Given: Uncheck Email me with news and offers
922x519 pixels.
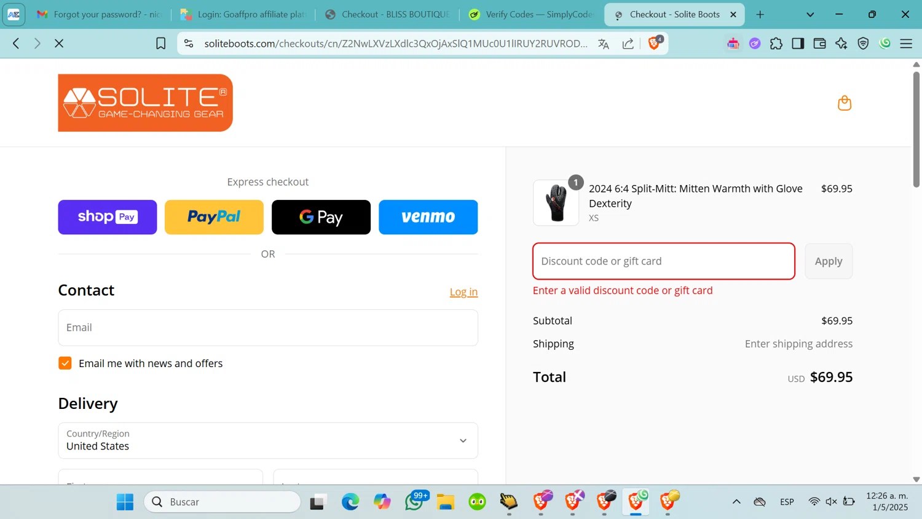Looking at the screenshot, I should (65, 363).
